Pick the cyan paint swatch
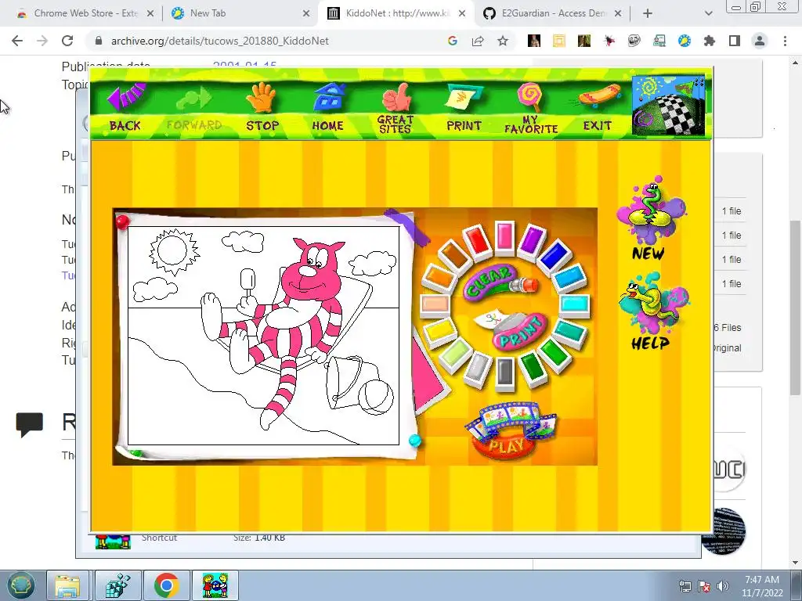The width and height of the screenshot is (802, 601). pos(574,305)
